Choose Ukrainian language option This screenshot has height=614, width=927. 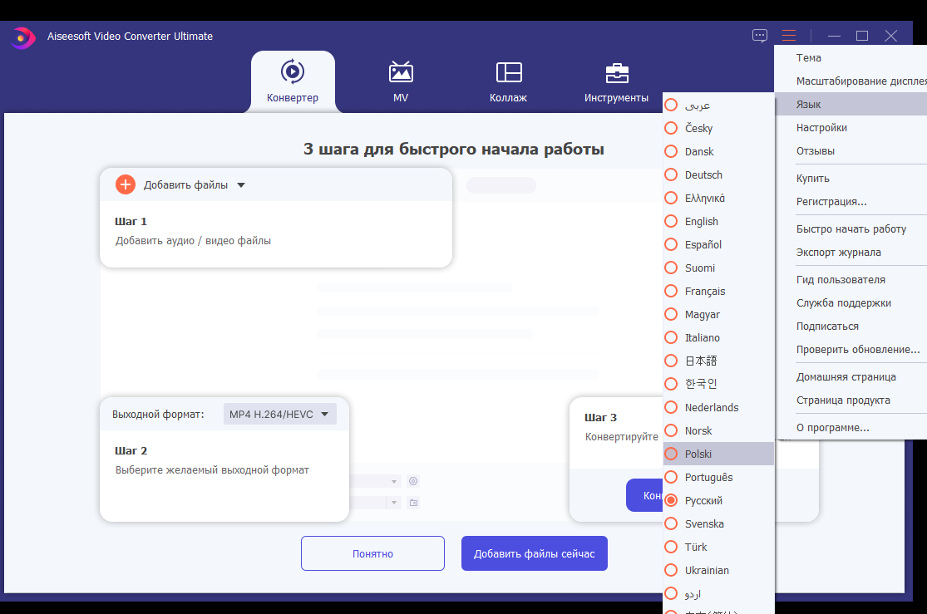(x=718, y=570)
